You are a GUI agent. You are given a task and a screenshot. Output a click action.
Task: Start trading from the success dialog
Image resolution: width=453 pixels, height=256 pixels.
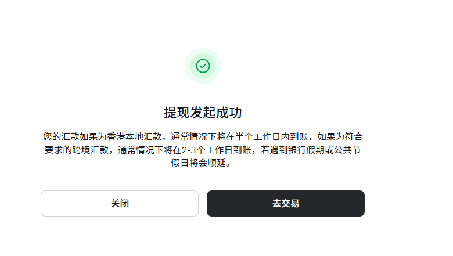[x=286, y=204]
